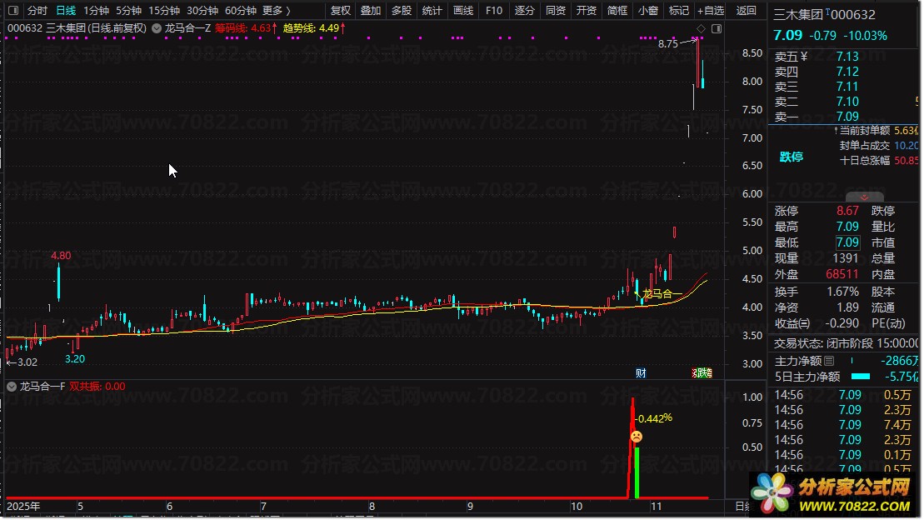
Task: Open the 复权 adjustment option
Action: coord(341,11)
